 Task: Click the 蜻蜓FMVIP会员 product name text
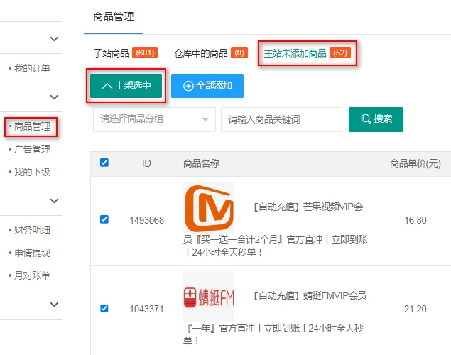335,295
